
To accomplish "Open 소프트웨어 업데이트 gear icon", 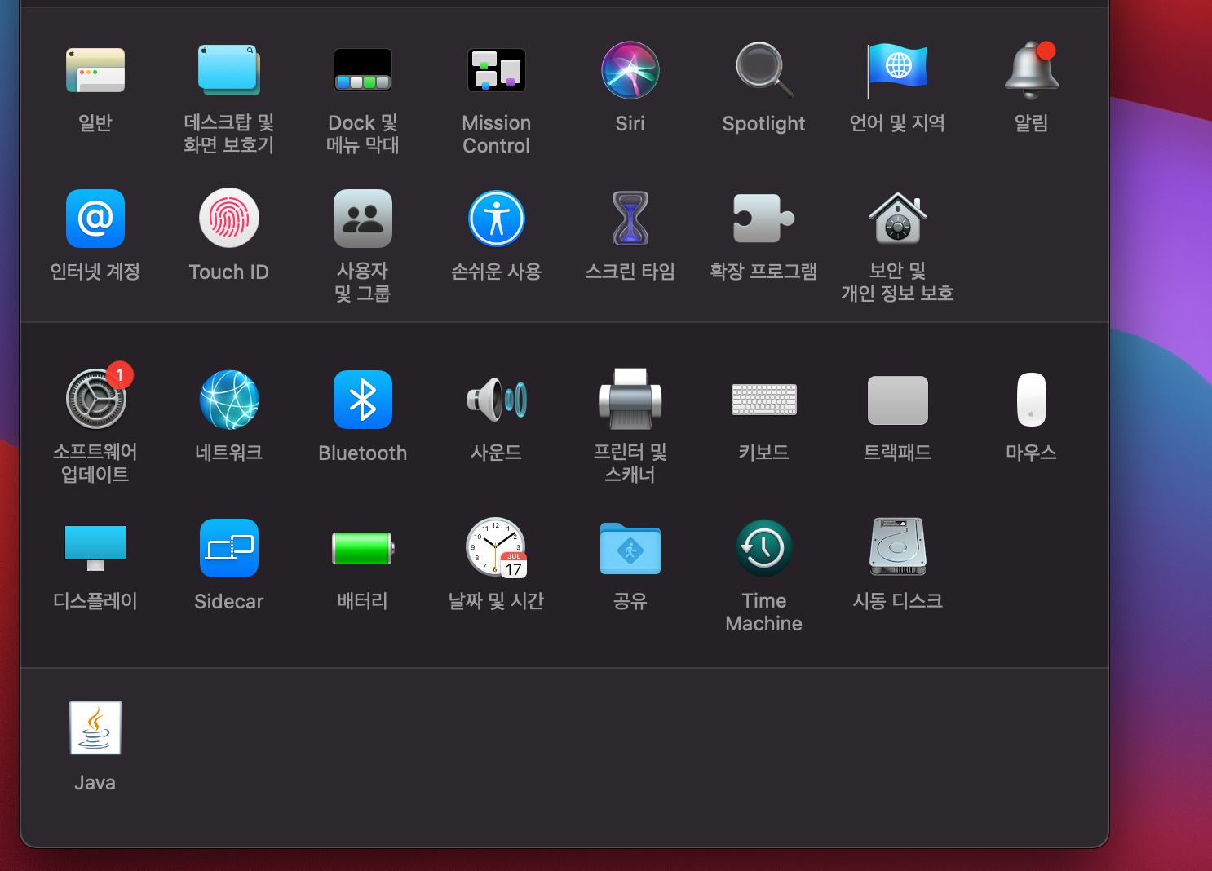I will [x=97, y=398].
